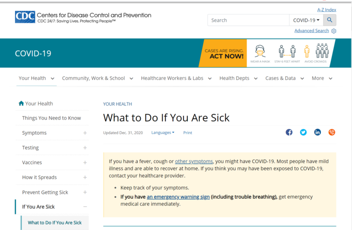Screen dimensions: 352x230
Task: Expand the Testing sidebar section
Action: [x=85, y=148]
